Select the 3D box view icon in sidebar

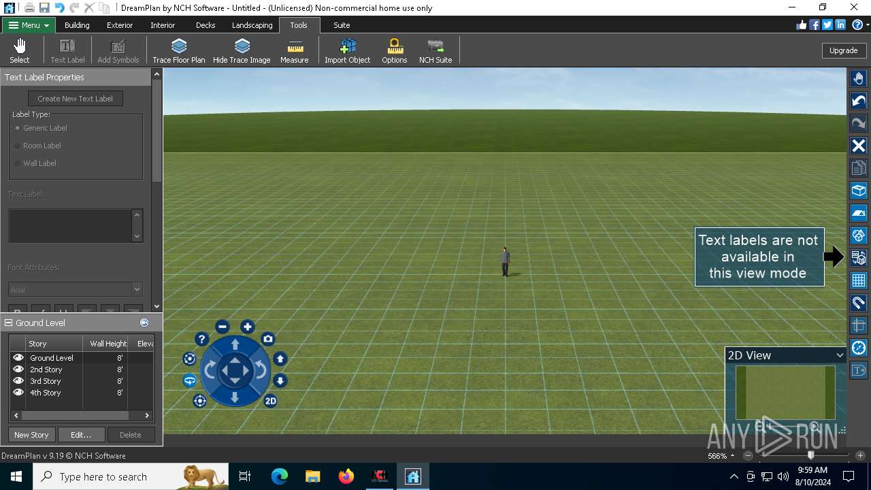tap(859, 191)
